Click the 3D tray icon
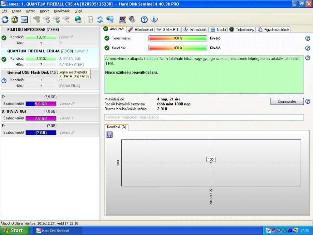 (x=296, y=231)
